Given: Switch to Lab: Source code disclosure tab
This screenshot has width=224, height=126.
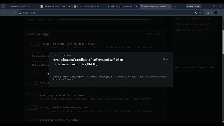Looking at the screenshot, I should click(55, 6).
